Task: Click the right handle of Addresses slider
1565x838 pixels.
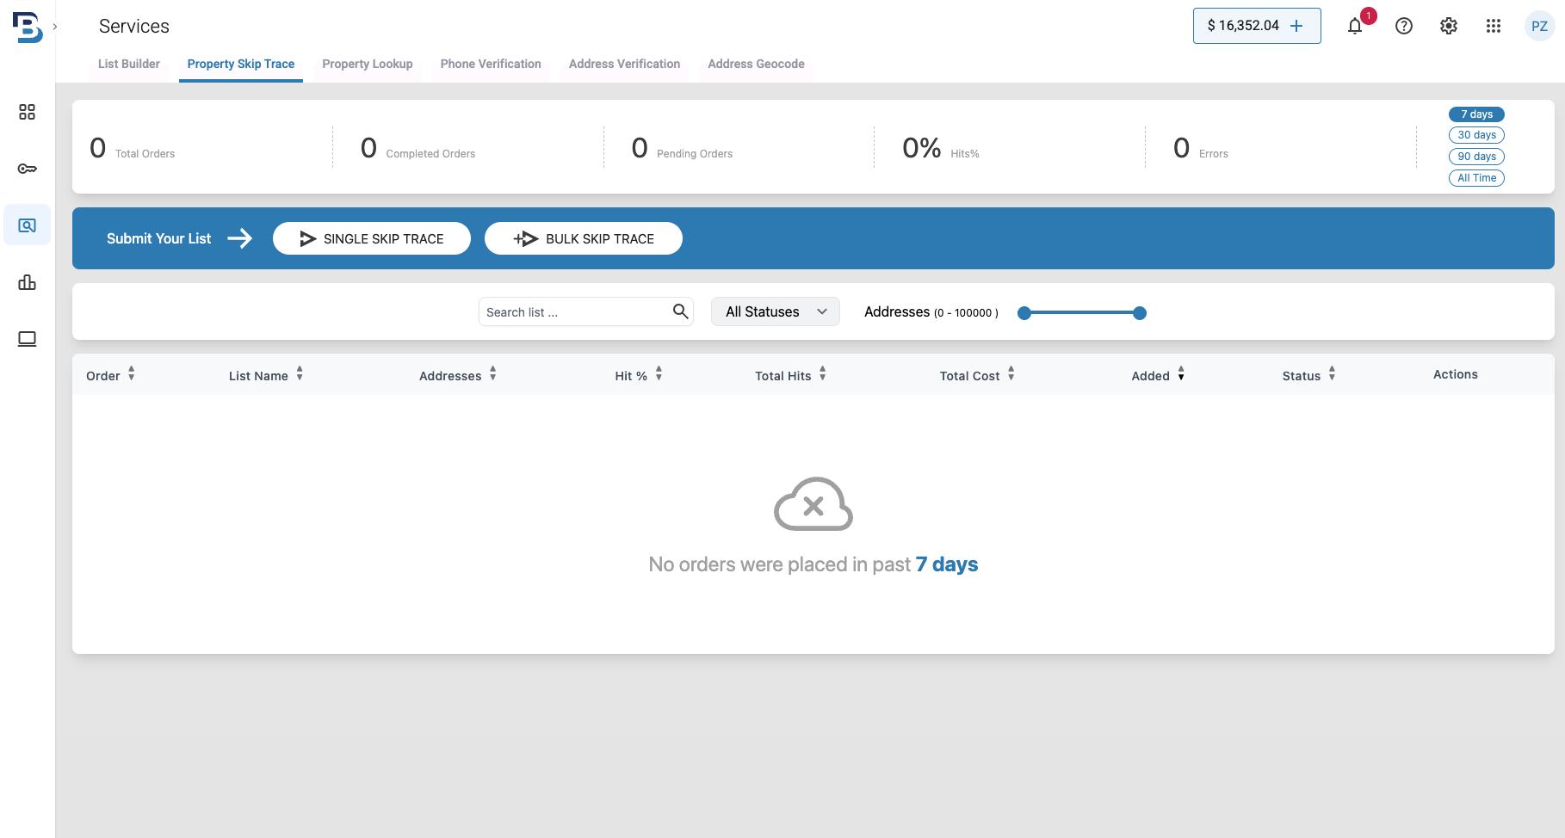Action: tap(1139, 313)
